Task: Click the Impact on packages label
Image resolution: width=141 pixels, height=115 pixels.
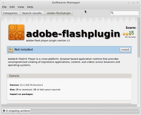Action: point(21,94)
